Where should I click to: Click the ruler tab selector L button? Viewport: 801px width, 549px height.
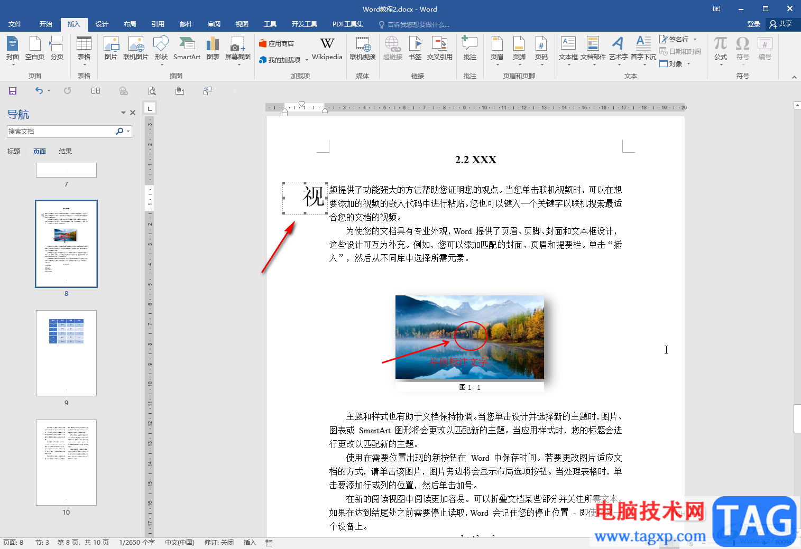(x=150, y=108)
